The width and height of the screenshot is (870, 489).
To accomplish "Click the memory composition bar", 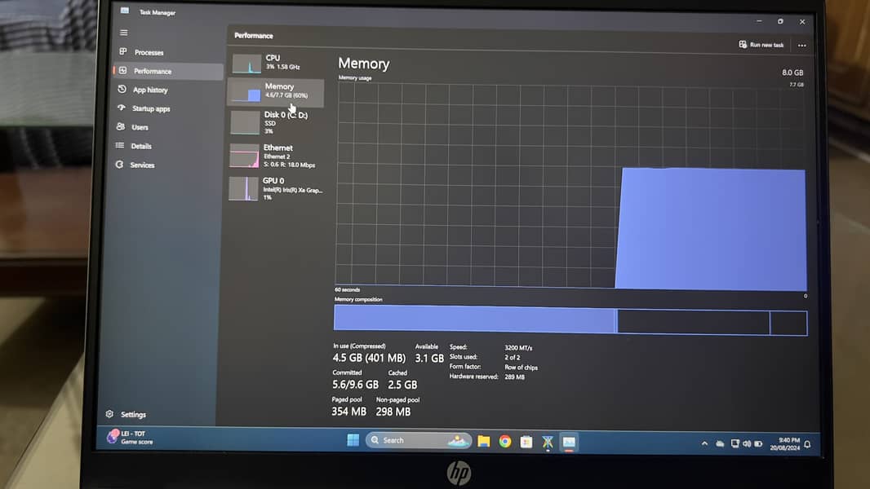I will (570, 321).
